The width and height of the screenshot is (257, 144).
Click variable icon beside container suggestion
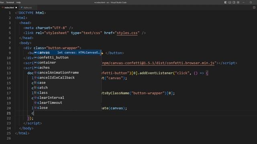pyautogui.click(x=35, y=62)
